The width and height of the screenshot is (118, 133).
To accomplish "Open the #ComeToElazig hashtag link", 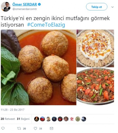I will click(46, 25).
